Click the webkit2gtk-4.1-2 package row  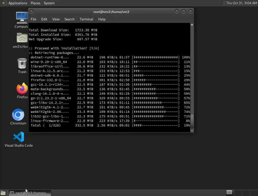pos(110,107)
